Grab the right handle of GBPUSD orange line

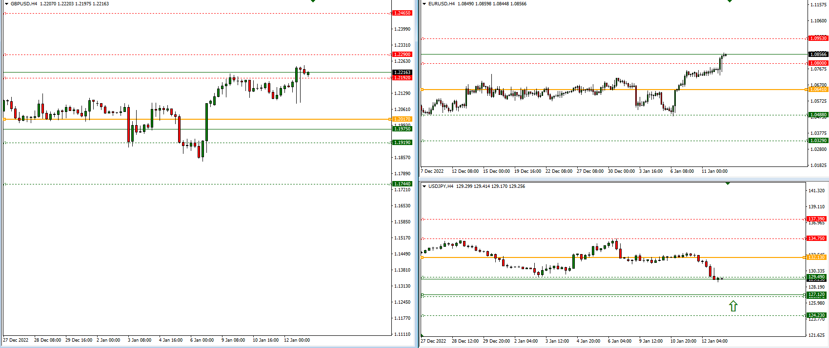390,119
